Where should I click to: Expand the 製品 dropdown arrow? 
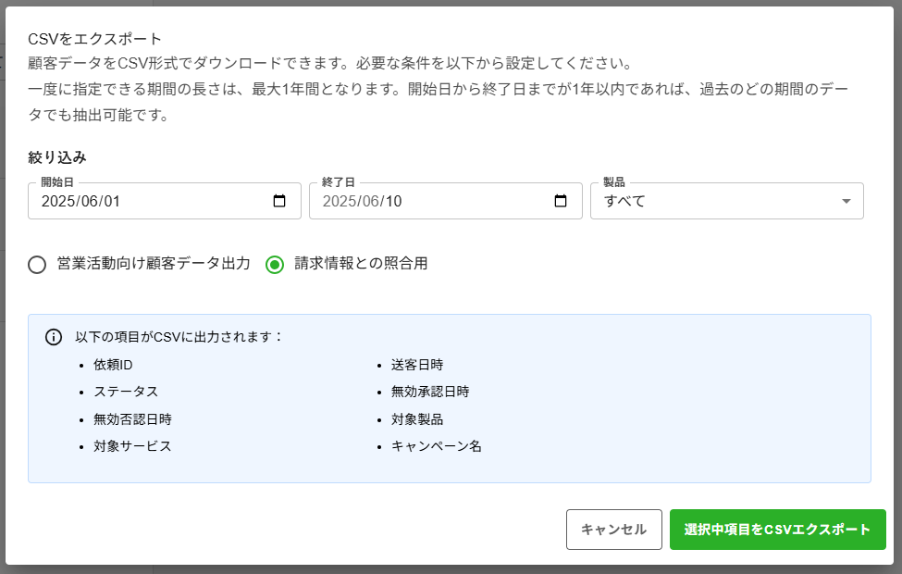846,202
